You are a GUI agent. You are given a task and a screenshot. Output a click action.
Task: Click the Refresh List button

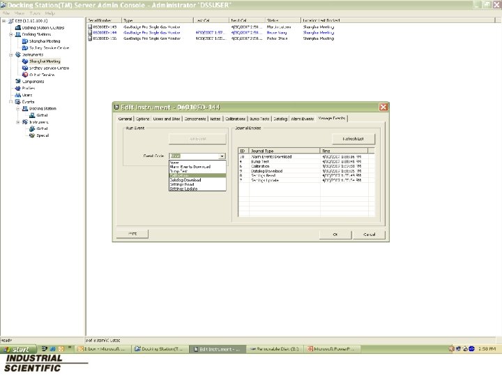click(353, 139)
